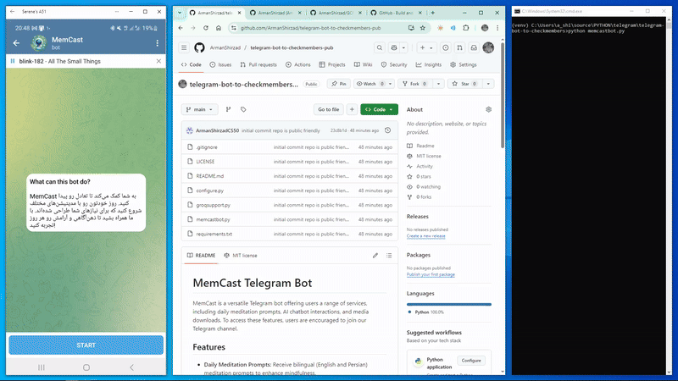Star the repository
Image resolution: width=678 pixels, height=381 pixels.
pyautogui.click(x=464, y=84)
